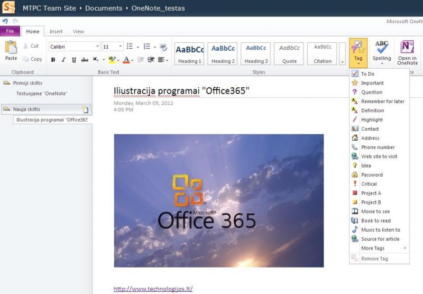The width and height of the screenshot is (423, 294).
Task: Decrease the paragraph indent
Action: (x=141, y=60)
